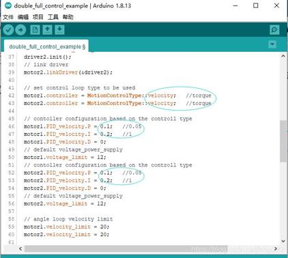This screenshot has width=288, height=258.
Task: Click the '// link driver' comment
Action: pyautogui.click(x=46, y=65)
